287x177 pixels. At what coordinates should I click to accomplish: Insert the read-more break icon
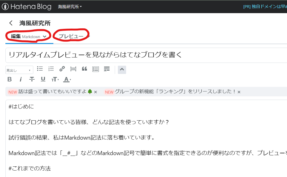click(73, 69)
